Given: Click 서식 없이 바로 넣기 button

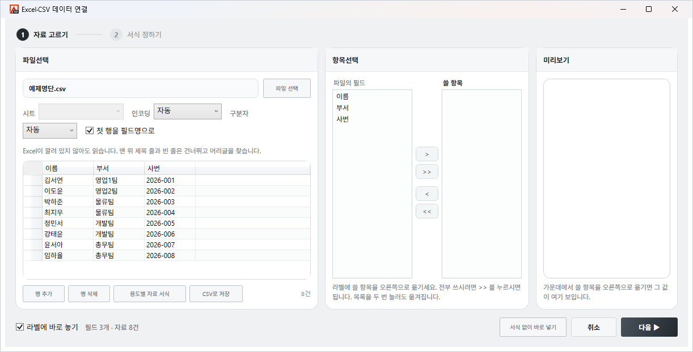Looking at the screenshot, I should click(533, 327).
